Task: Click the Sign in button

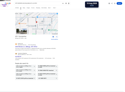Action: pos(119,3)
